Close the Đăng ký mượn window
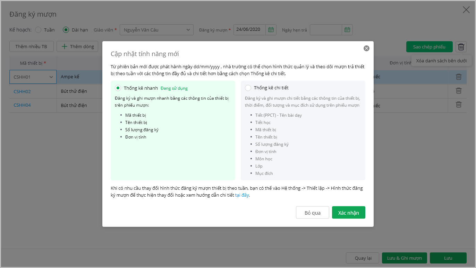 pos(466,10)
